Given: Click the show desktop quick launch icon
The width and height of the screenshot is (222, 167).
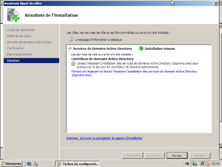Looking at the screenshot, I should tap(29, 164).
